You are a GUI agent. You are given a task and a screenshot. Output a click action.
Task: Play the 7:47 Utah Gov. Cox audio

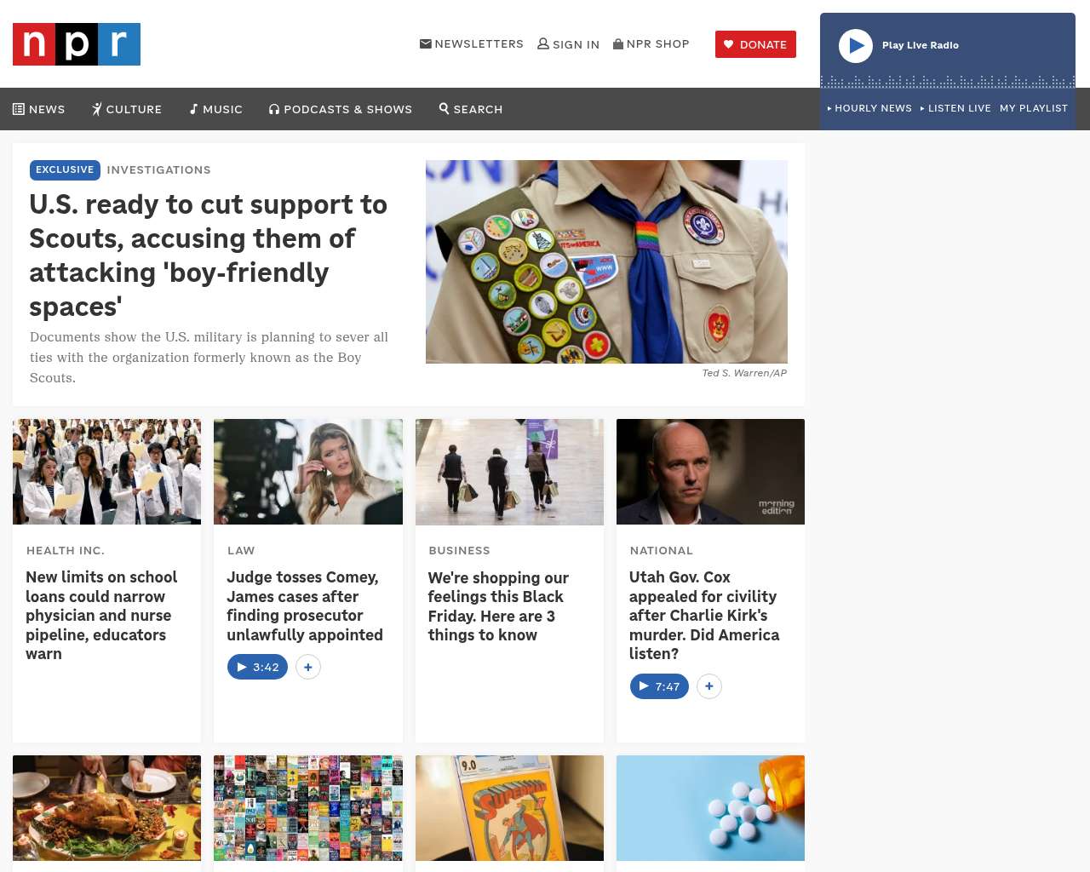click(x=659, y=686)
